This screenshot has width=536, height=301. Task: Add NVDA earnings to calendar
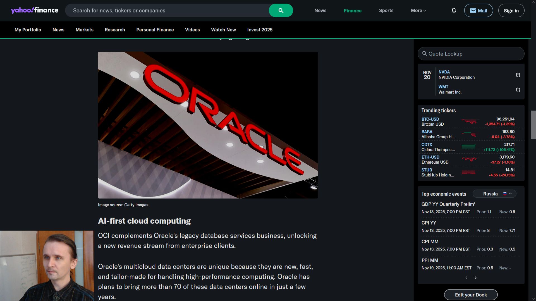coord(518,75)
